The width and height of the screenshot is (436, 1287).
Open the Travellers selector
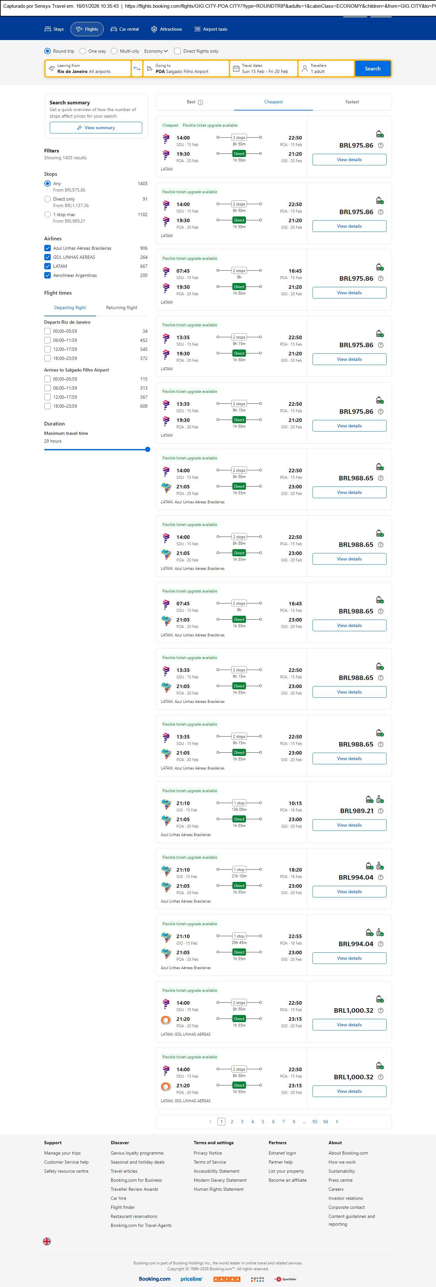click(326, 68)
